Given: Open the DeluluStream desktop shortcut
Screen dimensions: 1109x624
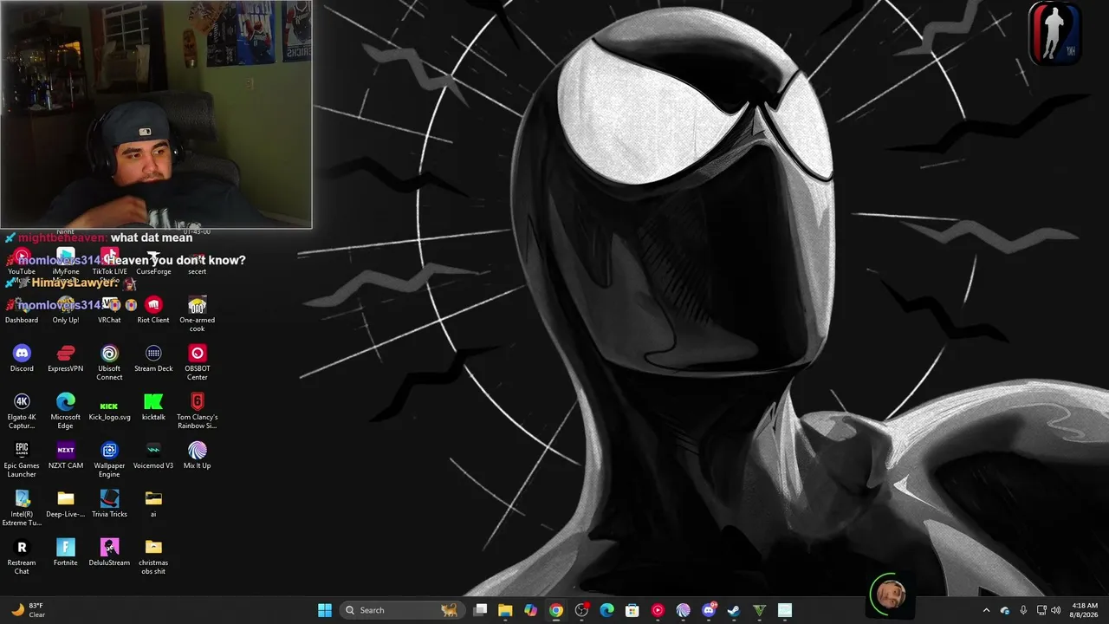Looking at the screenshot, I should coord(109,552).
